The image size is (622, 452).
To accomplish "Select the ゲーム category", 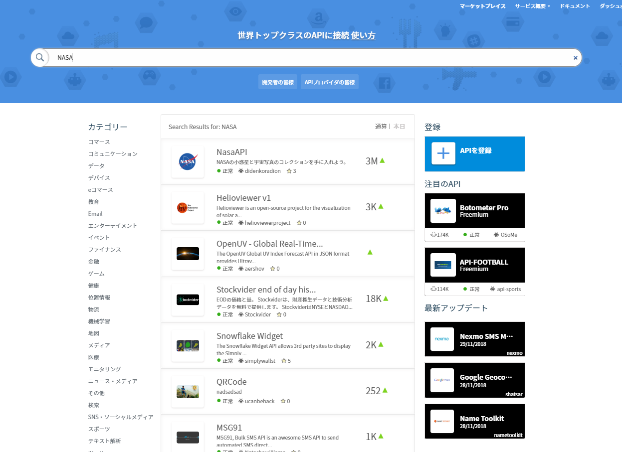I will 96,274.
